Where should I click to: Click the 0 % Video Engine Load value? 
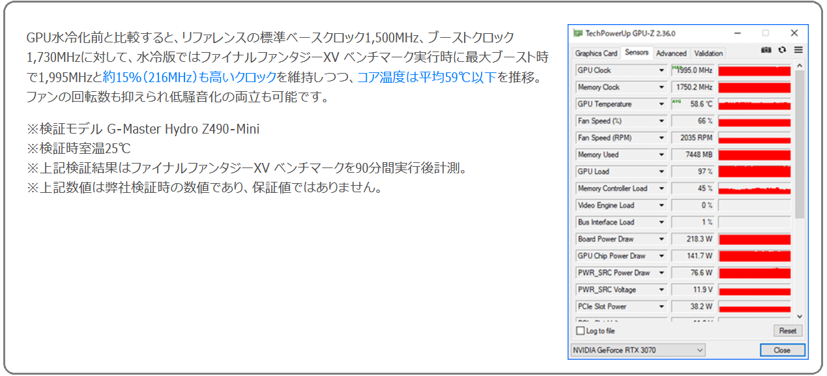pos(693,205)
